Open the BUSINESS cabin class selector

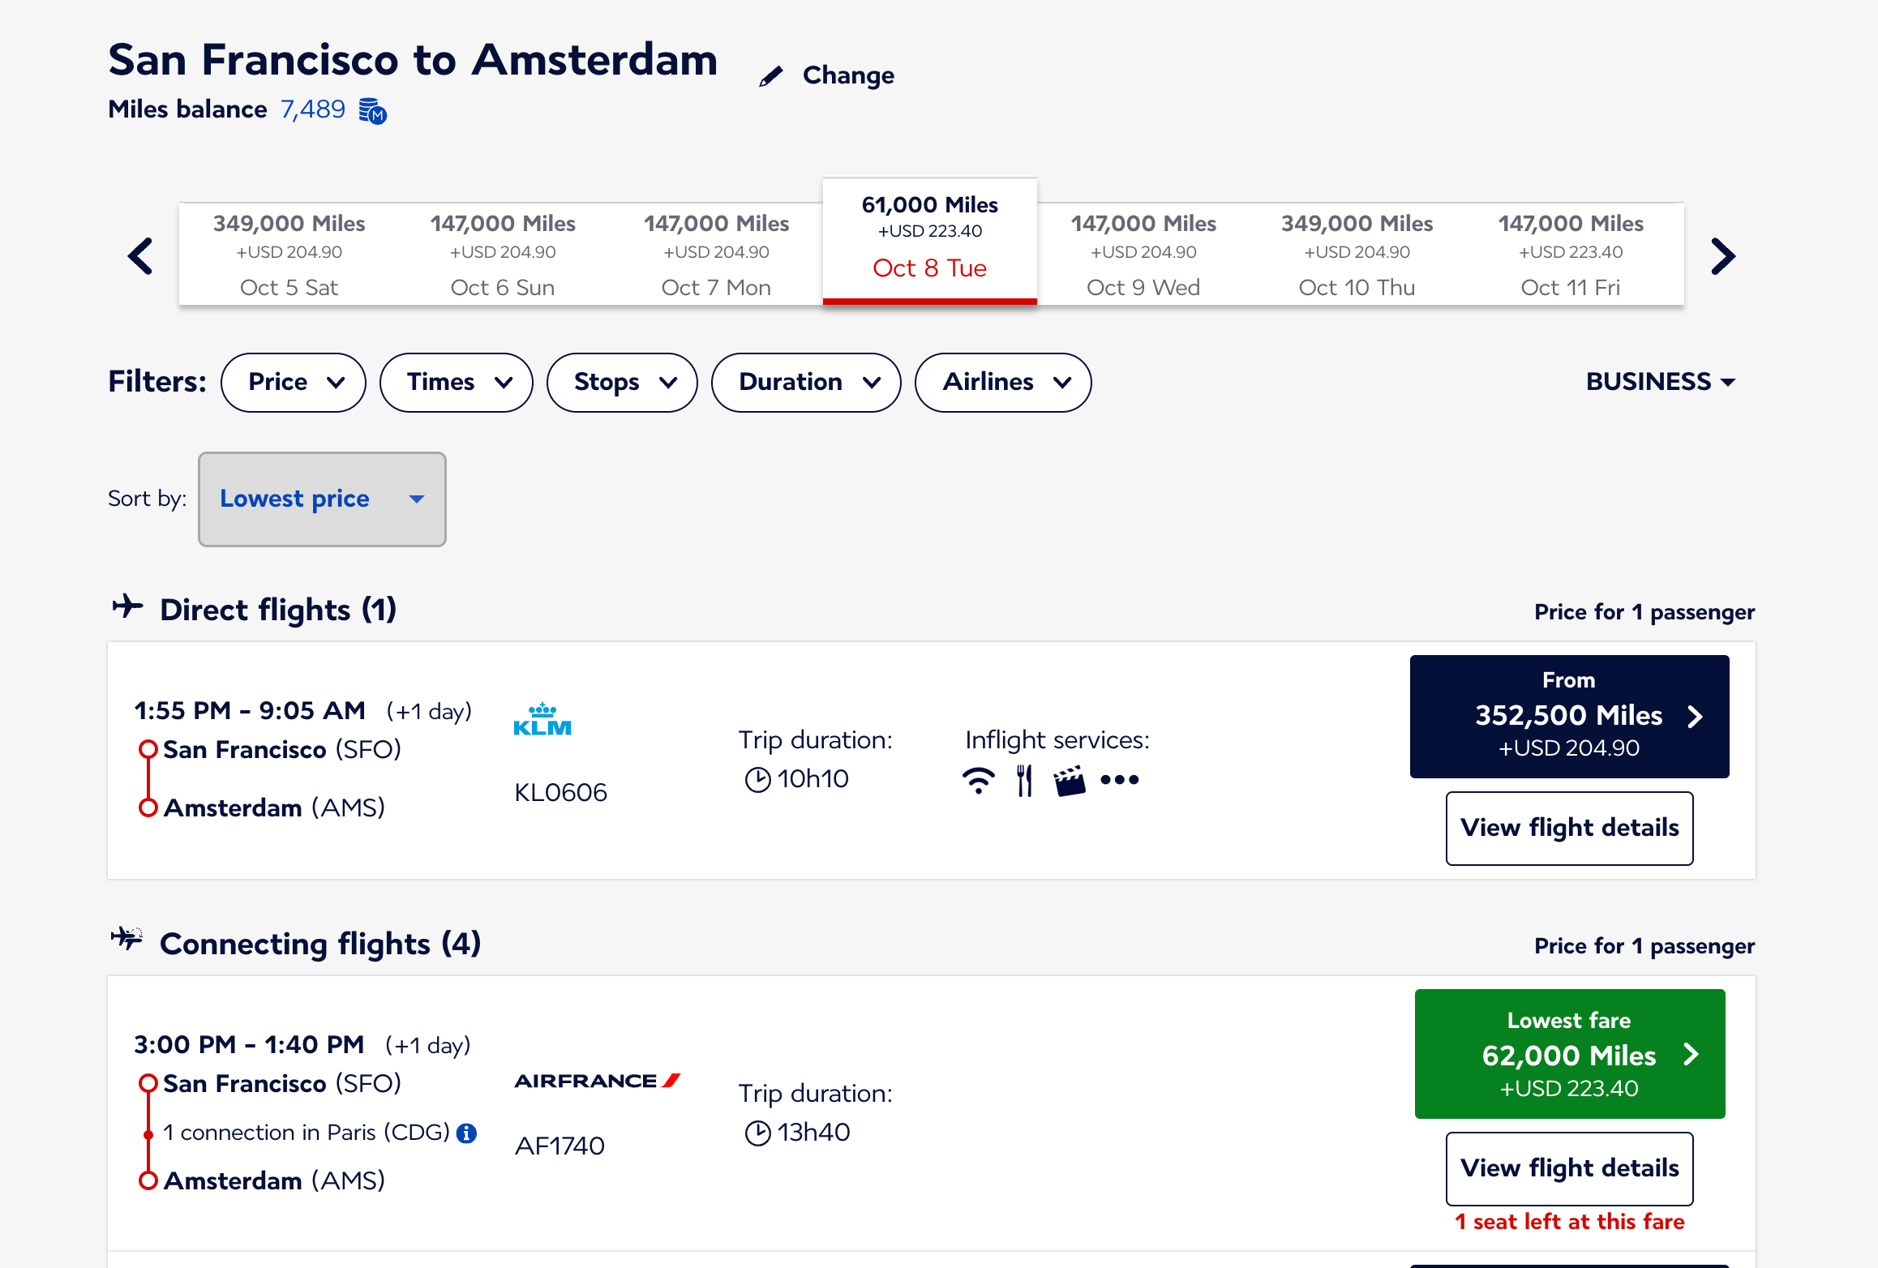click(1661, 381)
